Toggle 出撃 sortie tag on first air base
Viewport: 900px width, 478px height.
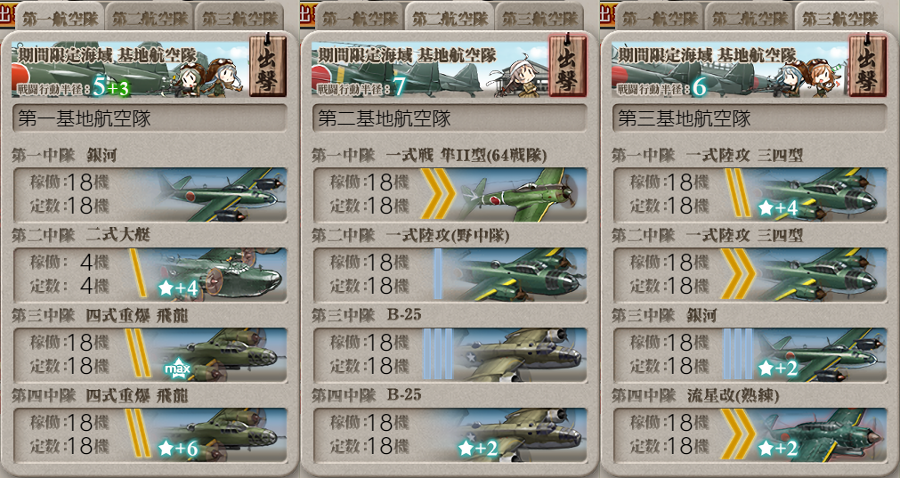point(267,65)
